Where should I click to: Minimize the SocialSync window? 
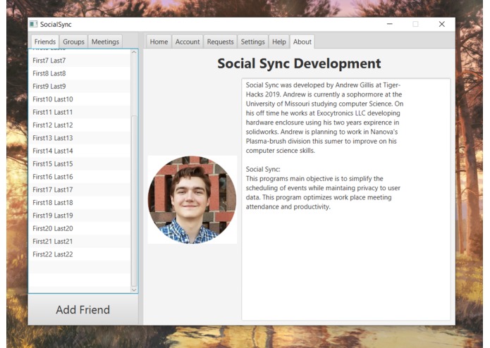pos(389,24)
